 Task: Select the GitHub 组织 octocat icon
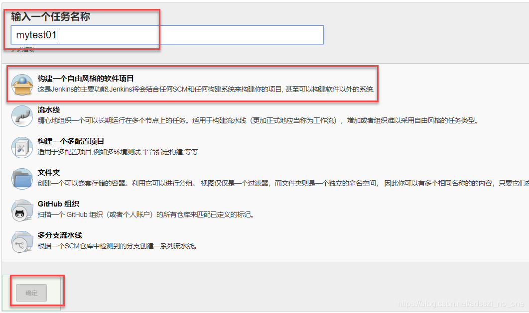tap(22, 210)
